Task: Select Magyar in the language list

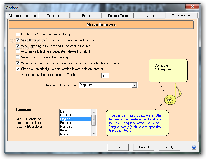Action: coord(75,134)
